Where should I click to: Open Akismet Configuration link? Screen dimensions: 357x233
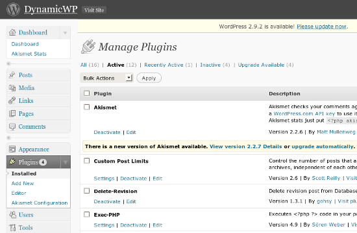point(40,203)
